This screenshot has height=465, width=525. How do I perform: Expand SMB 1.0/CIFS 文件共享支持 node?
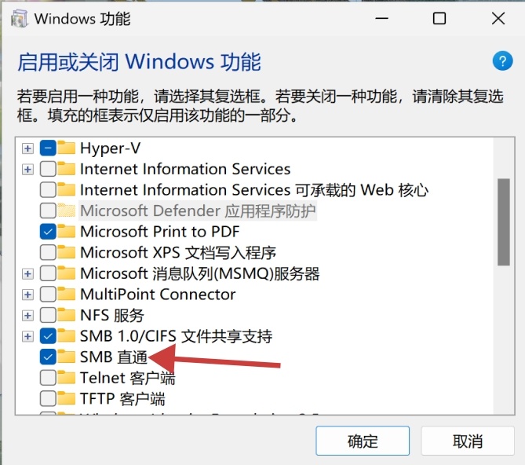tap(28, 336)
